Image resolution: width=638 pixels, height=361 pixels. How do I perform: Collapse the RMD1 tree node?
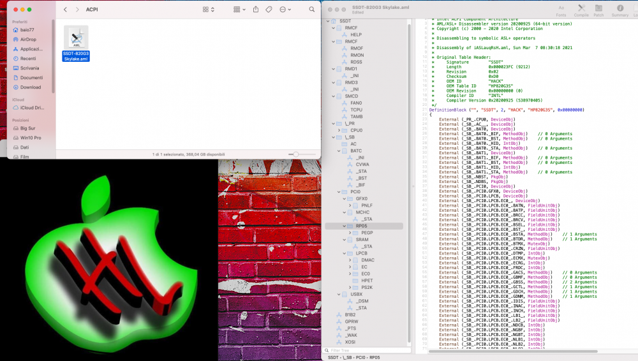coord(333,69)
